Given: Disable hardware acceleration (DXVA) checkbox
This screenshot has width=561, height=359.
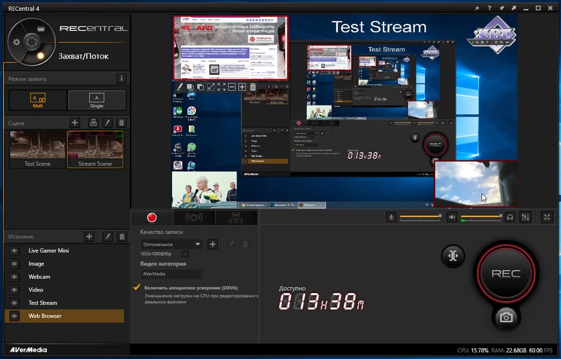Looking at the screenshot, I should 137,287.
